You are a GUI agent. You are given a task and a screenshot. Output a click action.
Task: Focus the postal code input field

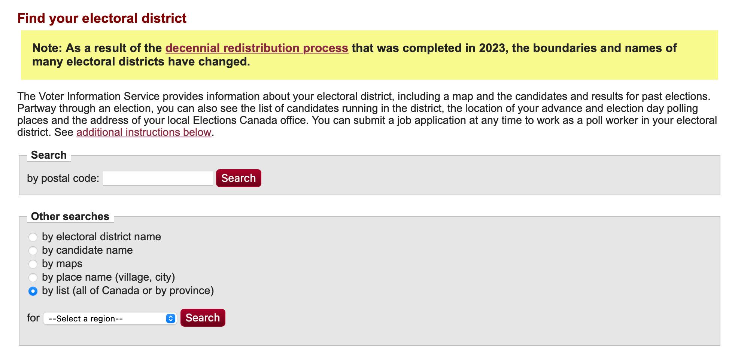point(158,178)
